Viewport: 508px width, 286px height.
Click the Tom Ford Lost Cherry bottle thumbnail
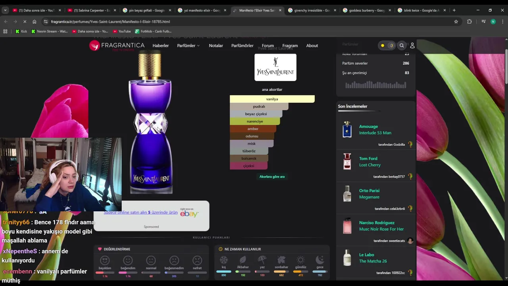coord(347,162)
